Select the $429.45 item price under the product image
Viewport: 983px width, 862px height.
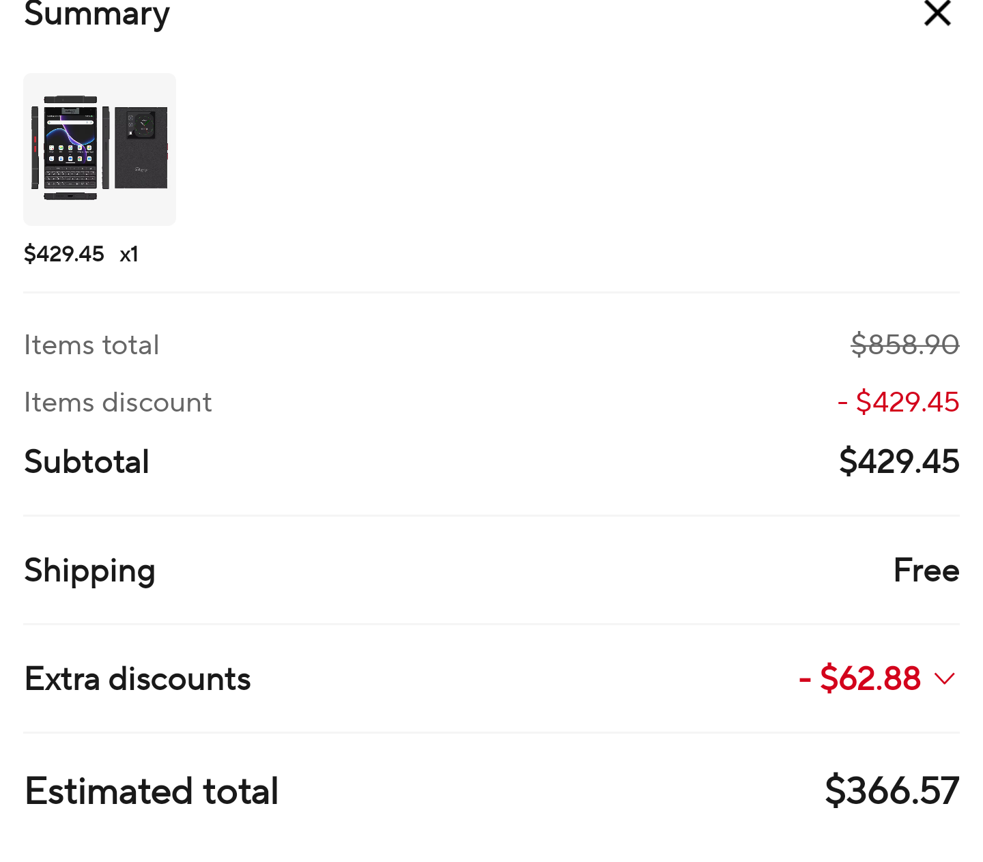[x=63, y=254]
